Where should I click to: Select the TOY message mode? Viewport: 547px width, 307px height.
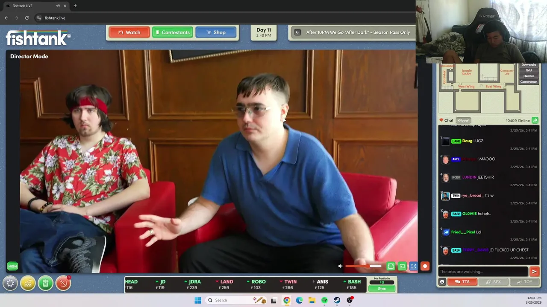524,282
